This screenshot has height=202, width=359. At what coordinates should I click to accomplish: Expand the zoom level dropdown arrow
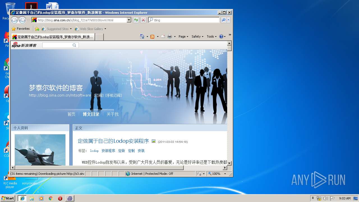coord(225,174)
